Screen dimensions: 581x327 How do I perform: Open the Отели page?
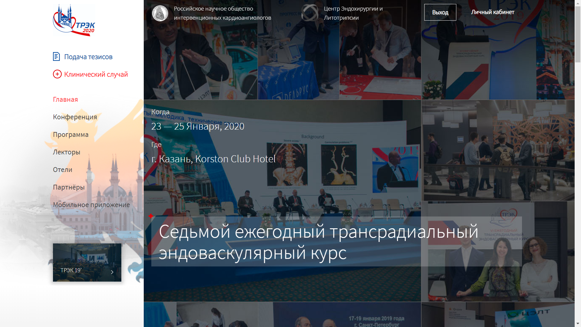coord(63,170)
